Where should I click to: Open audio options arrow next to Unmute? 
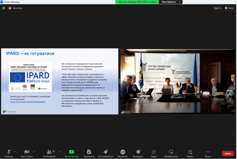click(15, 152)
